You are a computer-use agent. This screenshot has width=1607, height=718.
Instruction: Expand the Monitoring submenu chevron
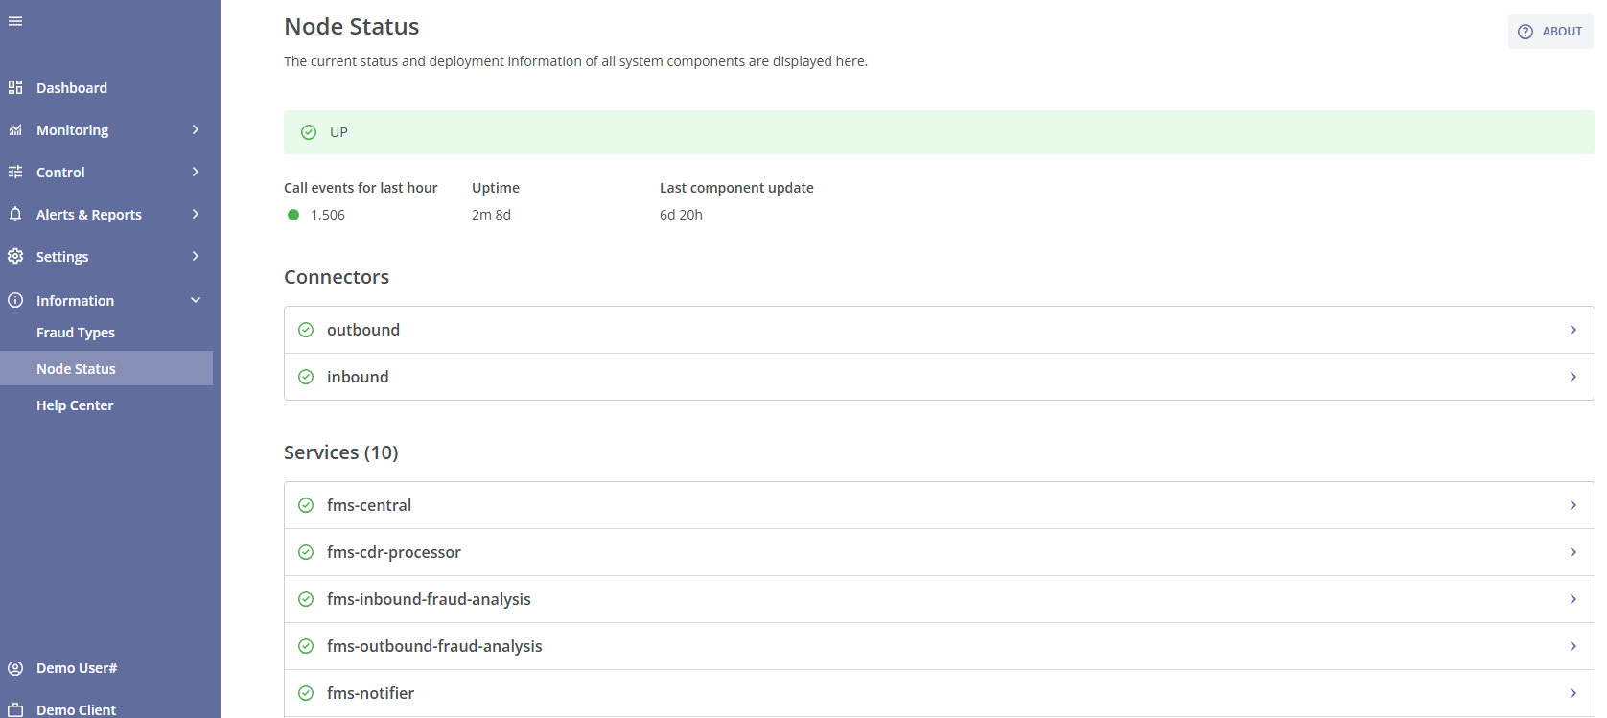196,130
